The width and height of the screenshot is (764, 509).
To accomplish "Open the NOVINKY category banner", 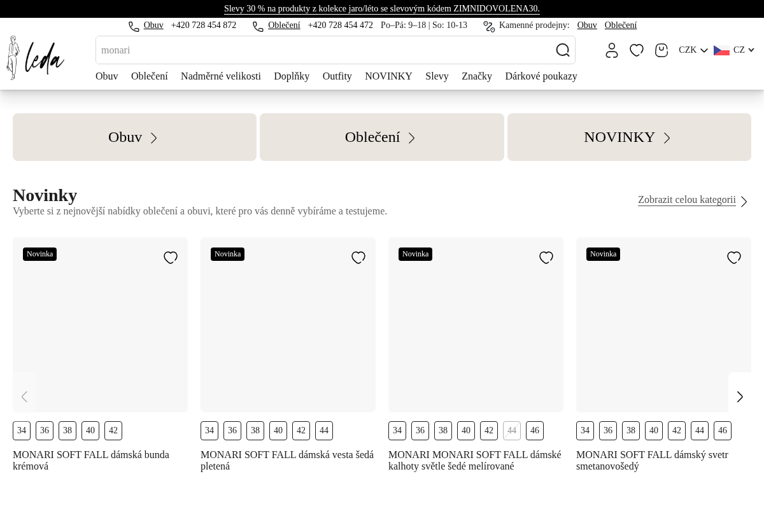I will coord(629,137).
